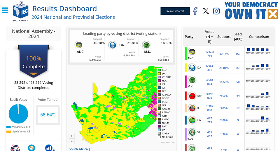280x151 pixels.
Task: Open the hamburger navigation menu
Action: 5,10
